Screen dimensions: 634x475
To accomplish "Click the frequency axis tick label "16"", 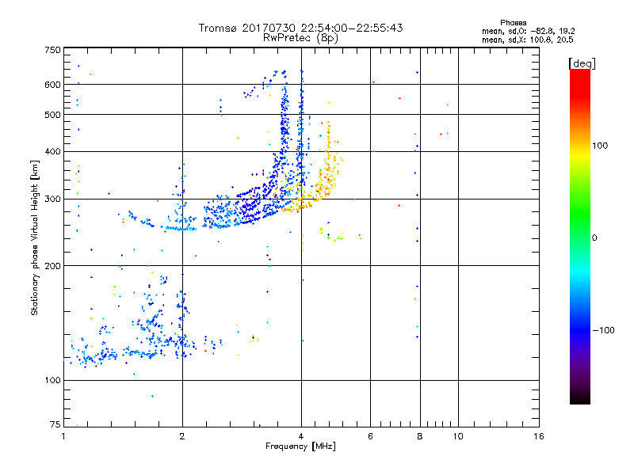I will (539, 436).
